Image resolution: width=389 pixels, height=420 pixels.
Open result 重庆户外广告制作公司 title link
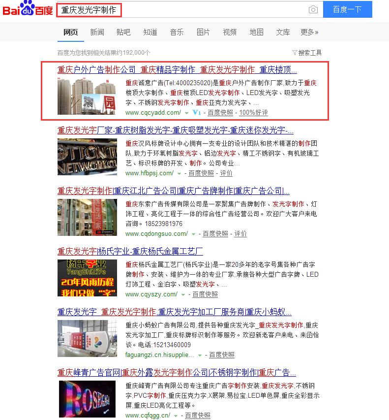click(177, 70)
